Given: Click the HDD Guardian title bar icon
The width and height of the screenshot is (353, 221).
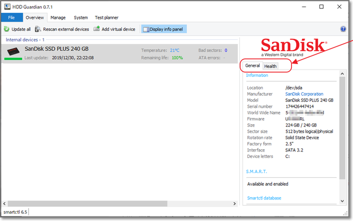Looking at the screenshot, I should click(x=8, y=7).
